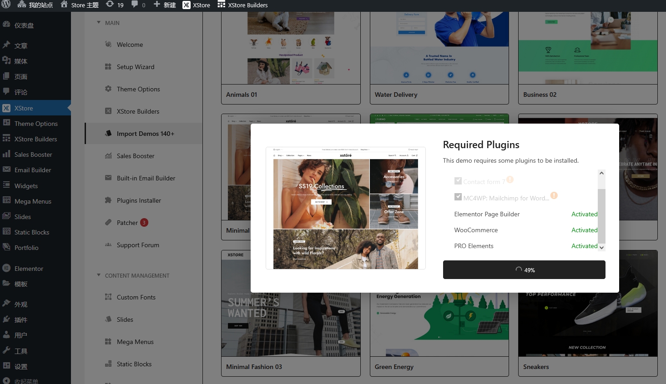Select the Water Delivery demo thumbnail
Viewport: 666px width, 384px height.
click(439, 48)
